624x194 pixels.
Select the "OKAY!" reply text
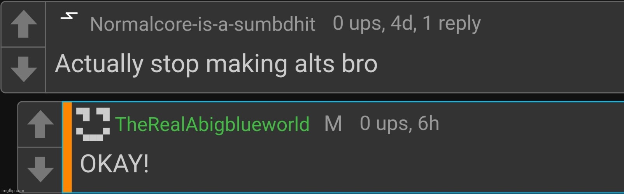pos(114,163)
